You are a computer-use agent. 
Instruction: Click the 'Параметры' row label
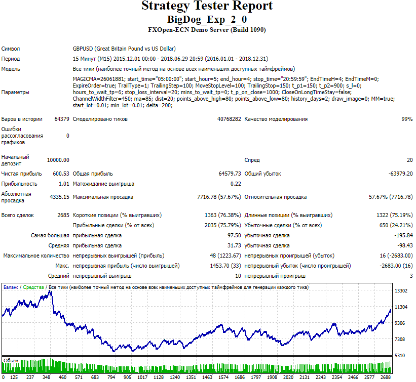coord(15,92)
